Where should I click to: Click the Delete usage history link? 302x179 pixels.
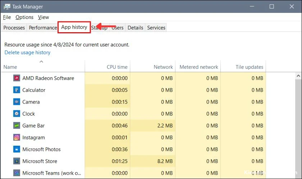(x=27, y=52)
